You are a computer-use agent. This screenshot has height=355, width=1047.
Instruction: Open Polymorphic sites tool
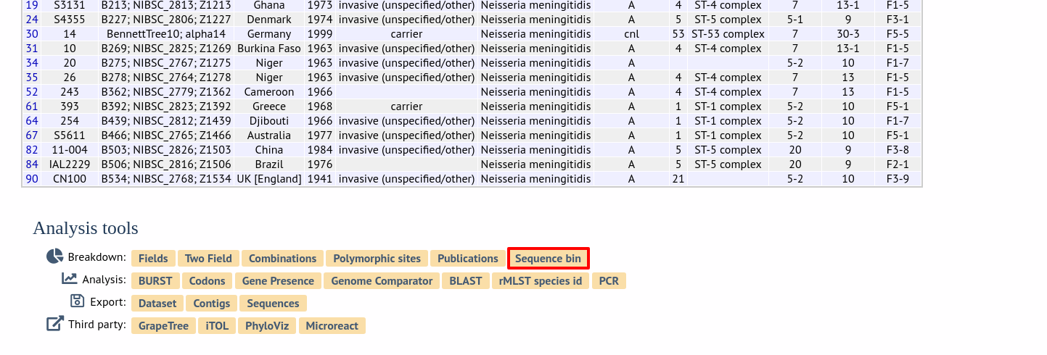coord(377,259)
